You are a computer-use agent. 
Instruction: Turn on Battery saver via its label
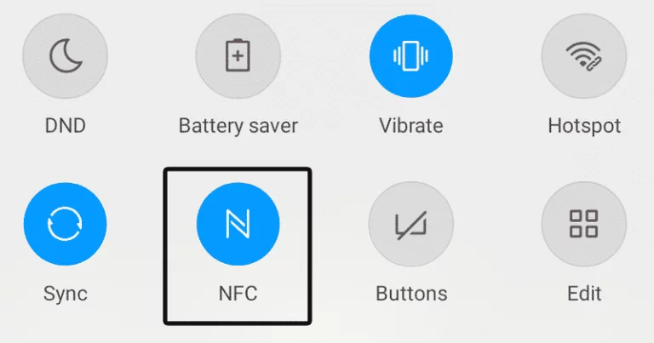pos(238,126)
